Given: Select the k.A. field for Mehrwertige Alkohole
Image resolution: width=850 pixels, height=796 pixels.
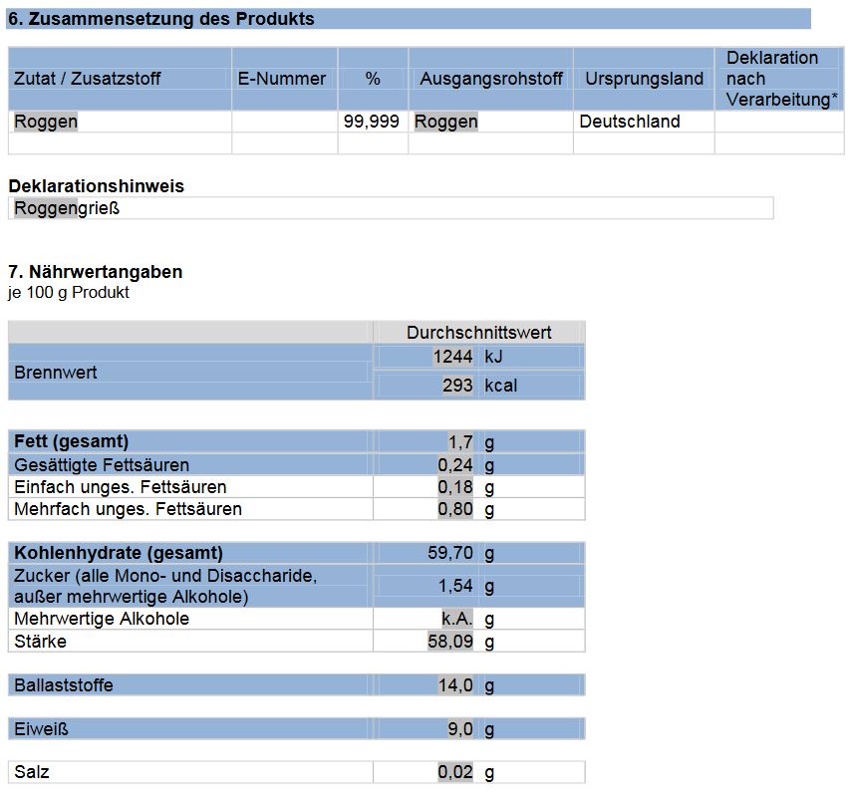Looking at the screenshot, I should click(457, 619).
